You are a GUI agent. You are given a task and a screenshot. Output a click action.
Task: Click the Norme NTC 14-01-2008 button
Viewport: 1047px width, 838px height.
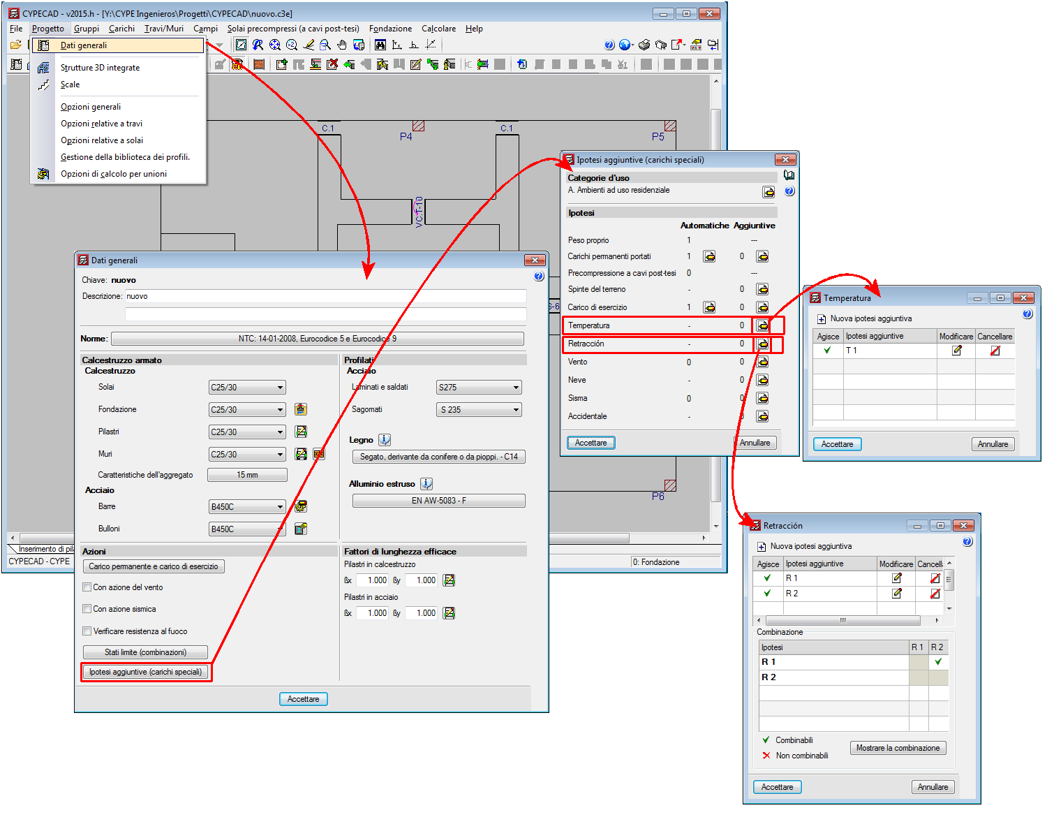click(x=318, y=339)
